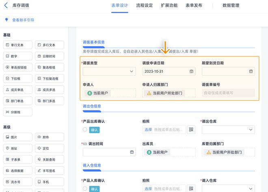268x192 pixels.
Task: Switch to the 流程设定 tab
Action: tap(145, 6)
